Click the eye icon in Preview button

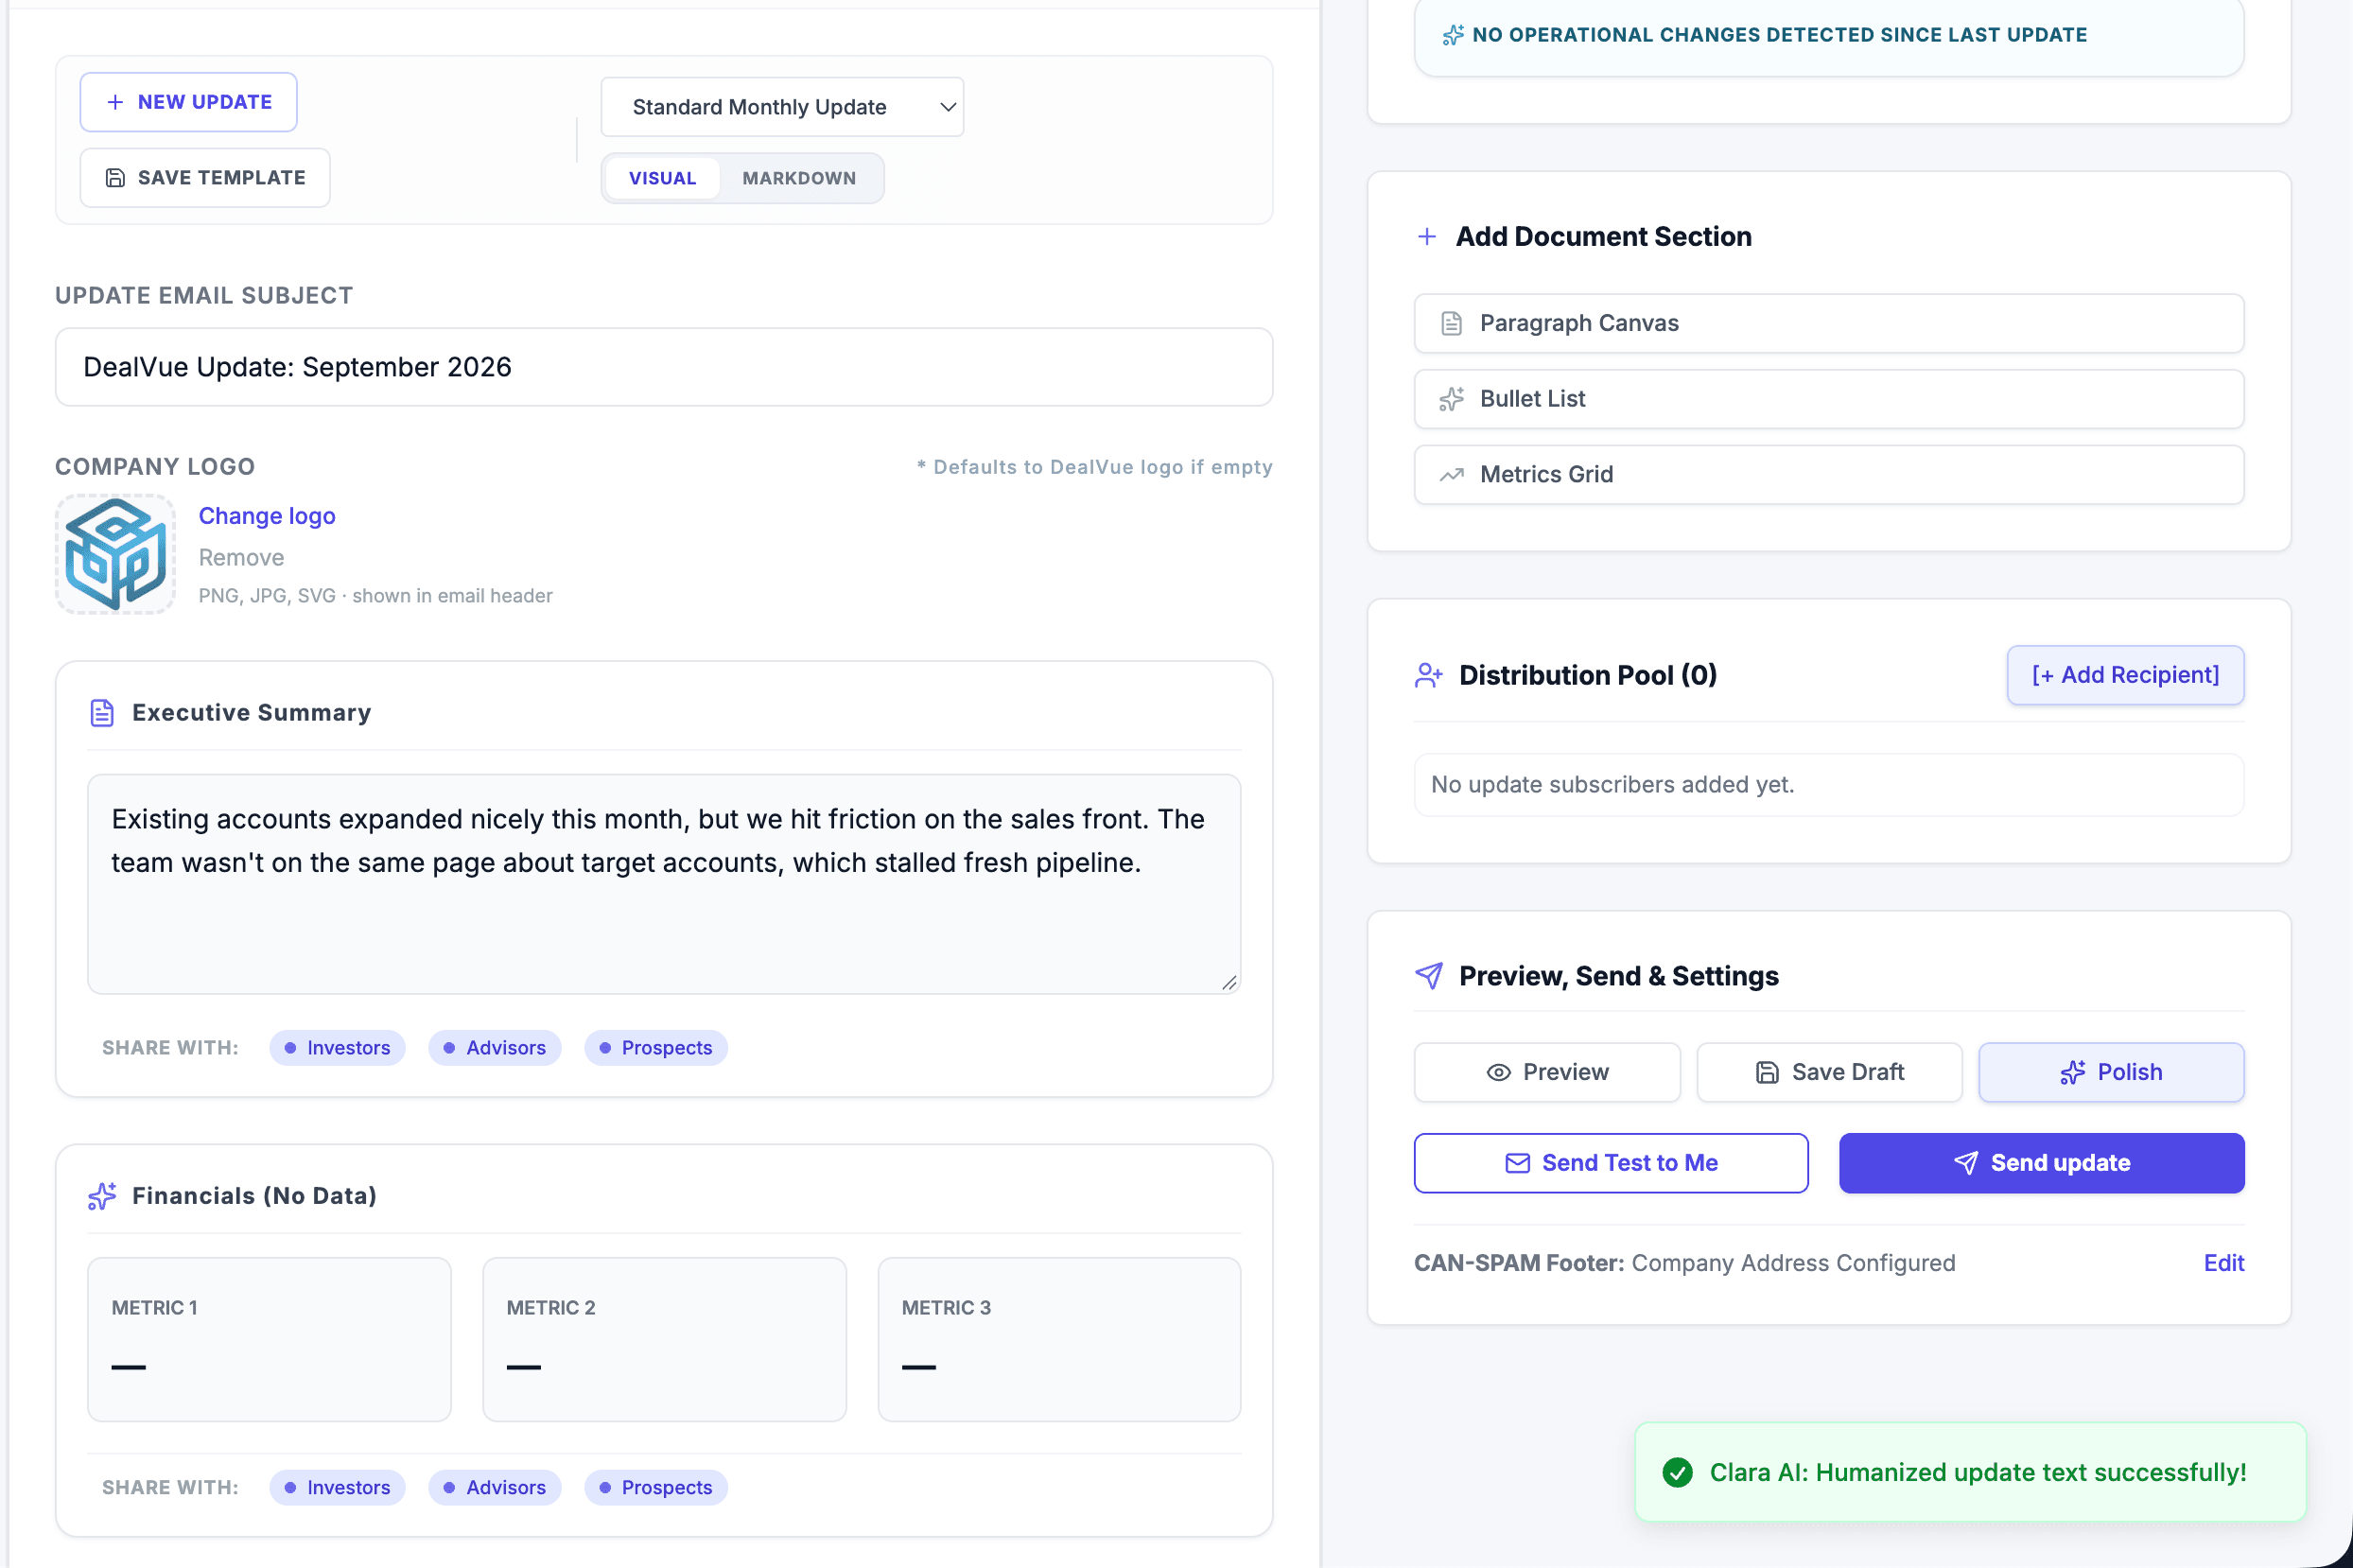(1498, 1072)
